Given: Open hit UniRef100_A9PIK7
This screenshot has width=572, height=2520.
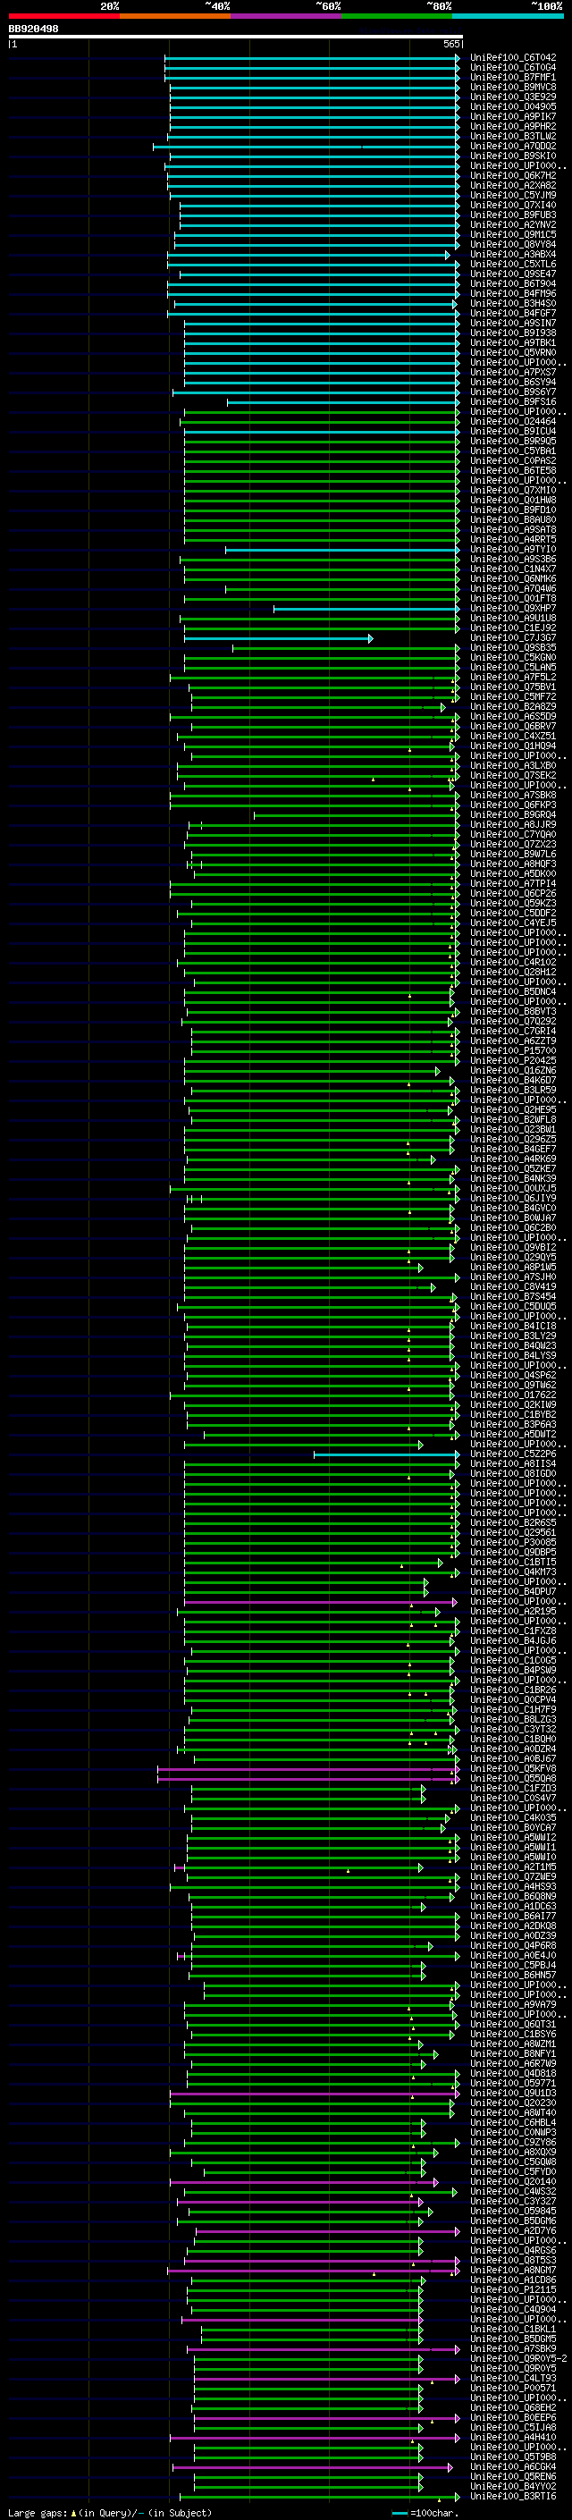Looking at the screenshot, I should click(x=513, y=116).
